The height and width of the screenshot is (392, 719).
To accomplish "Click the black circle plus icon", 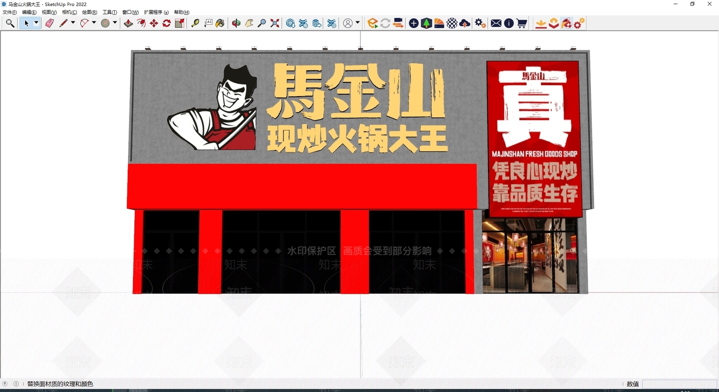I will coord(414,23).
